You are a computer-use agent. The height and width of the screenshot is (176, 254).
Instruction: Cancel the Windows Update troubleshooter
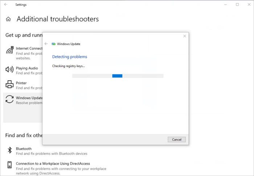tap(177, 140)
